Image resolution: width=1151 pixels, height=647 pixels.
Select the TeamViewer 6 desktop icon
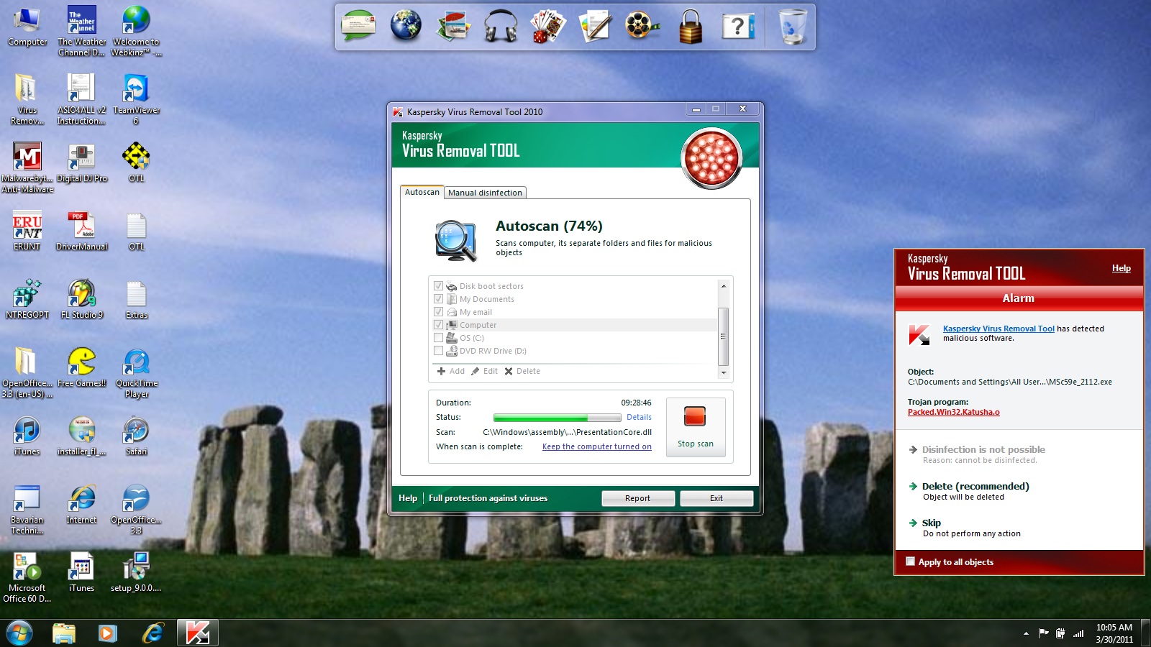point(136,100)
